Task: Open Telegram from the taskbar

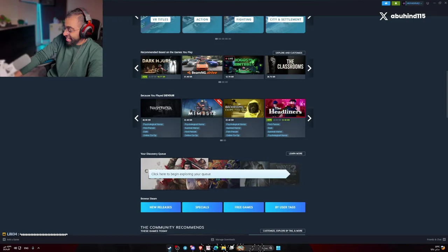Action: (x=185, y=248)
